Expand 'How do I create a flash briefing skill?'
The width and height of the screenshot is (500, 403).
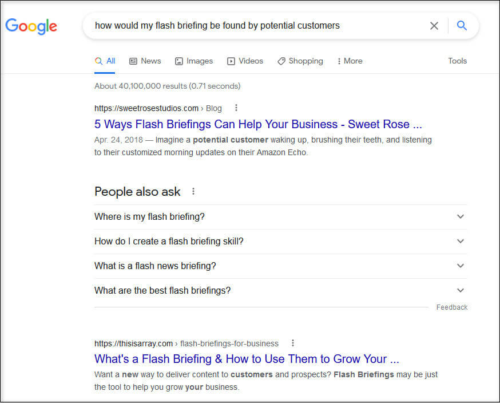281,241
